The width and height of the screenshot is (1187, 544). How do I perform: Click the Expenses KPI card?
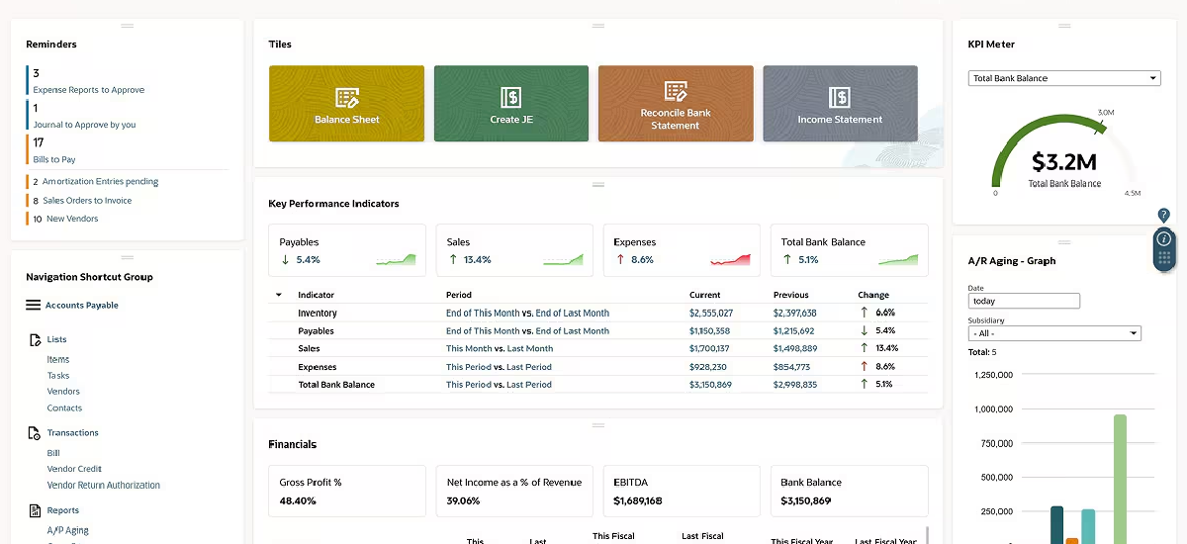pyautogui.click(x=682, y=250)
